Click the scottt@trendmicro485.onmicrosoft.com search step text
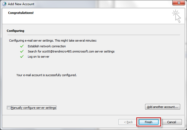This screenshot has width=187, height=130. pyautogui.click(x=71, y=52)
